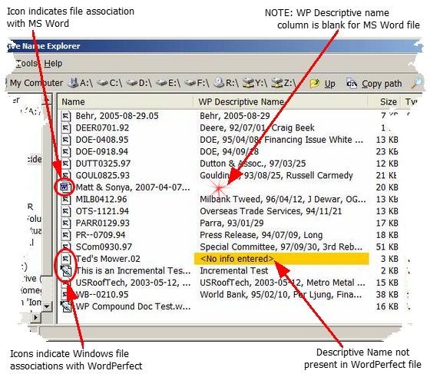Go to drive C:\
Screen dimensions: 430x374
(109, 83)
